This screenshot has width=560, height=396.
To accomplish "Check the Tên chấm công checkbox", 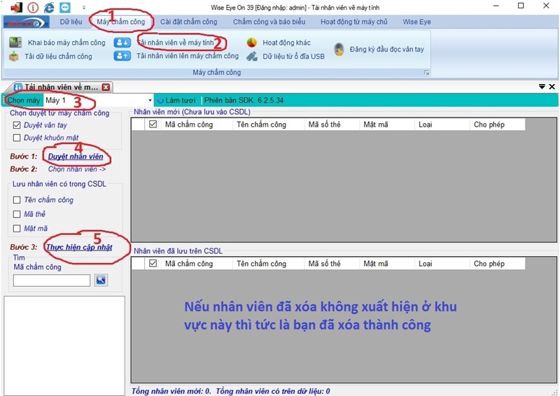I will [x=17, y=200].
